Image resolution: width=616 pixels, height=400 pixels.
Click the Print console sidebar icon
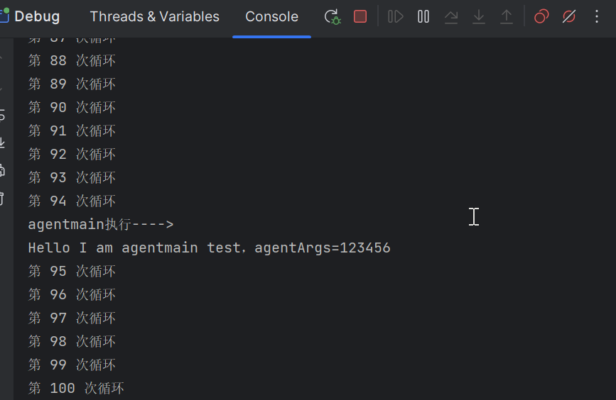(x=2, y=171)
